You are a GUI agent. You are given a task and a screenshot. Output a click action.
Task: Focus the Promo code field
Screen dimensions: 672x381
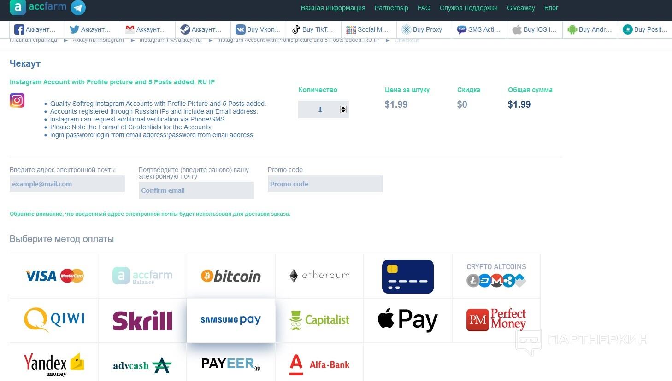coord(325,184)
